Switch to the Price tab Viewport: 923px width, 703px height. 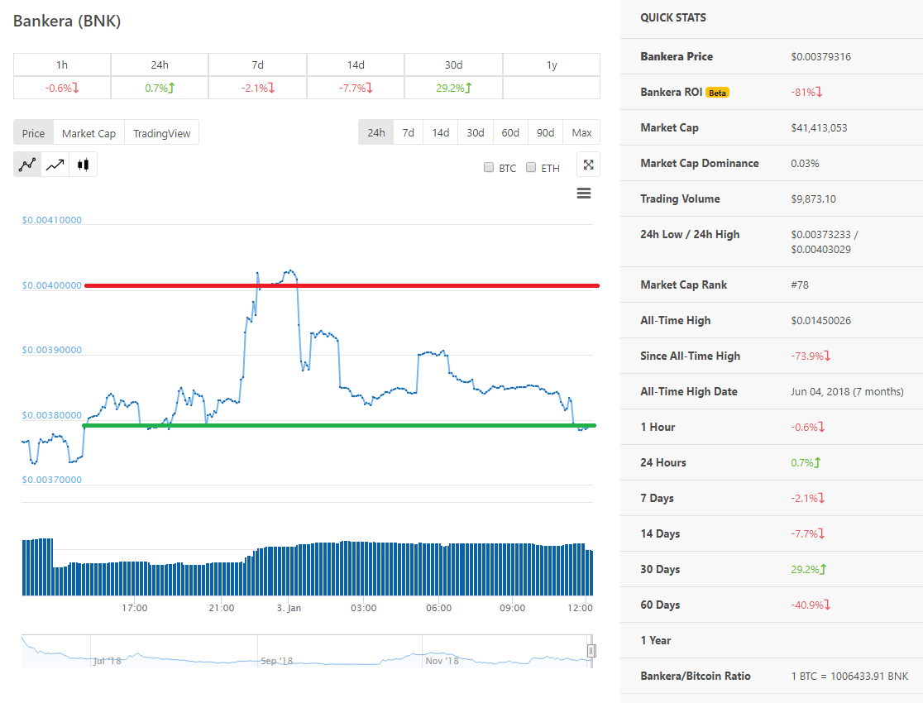click(x=34, y=132)
